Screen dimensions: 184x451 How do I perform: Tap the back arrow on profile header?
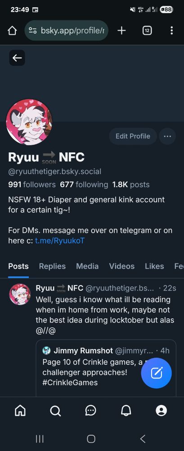pos(17,58)
